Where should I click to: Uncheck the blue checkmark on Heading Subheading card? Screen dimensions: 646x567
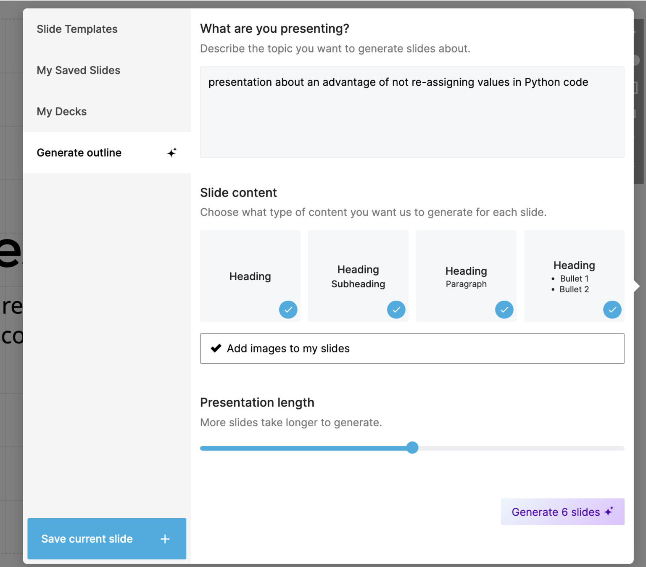tap(396, 310)
